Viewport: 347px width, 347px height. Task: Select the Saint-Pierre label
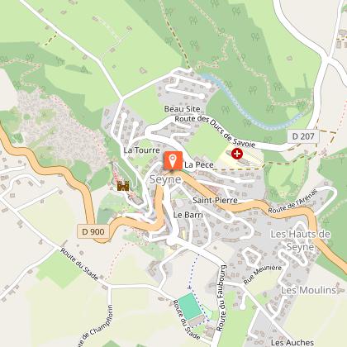[215, 200]
